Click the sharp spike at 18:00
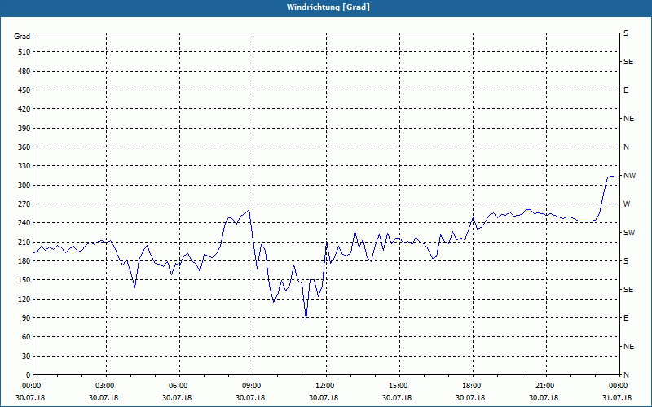 pyautogui.click(x=473, y=217)
